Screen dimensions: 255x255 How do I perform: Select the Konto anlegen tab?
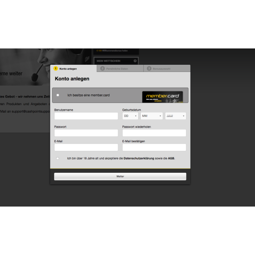pos(73,68)
